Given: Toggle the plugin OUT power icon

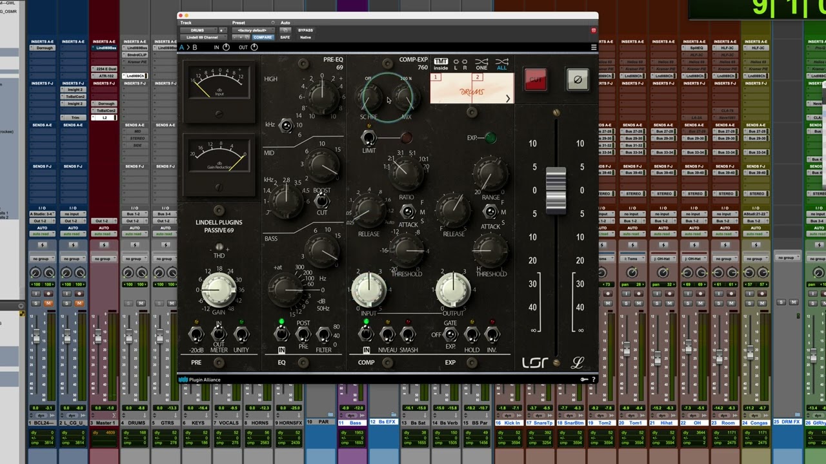Looking at the screenshot, I should (x=254, y=47).
